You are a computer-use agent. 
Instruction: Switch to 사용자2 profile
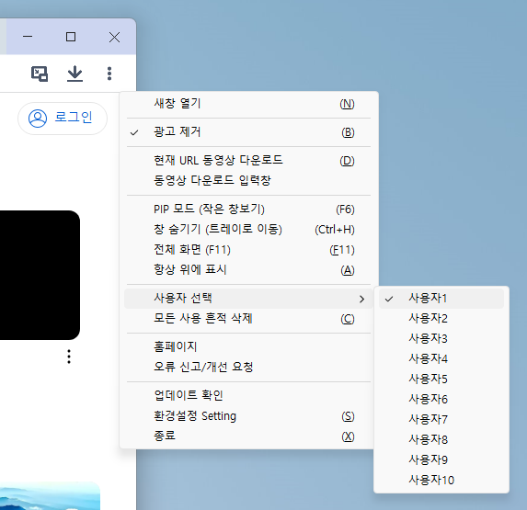[x=441, y=319]
